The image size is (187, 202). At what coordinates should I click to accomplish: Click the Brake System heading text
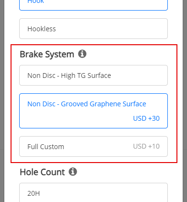(x=47, y=54)
